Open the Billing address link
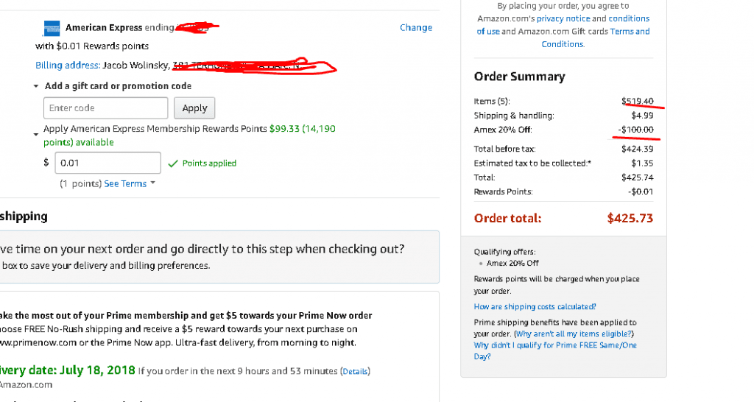Screen dimensions: 754x402 point(68,66)
